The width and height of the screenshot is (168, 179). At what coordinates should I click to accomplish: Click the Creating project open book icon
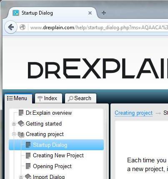pos(21,134)
